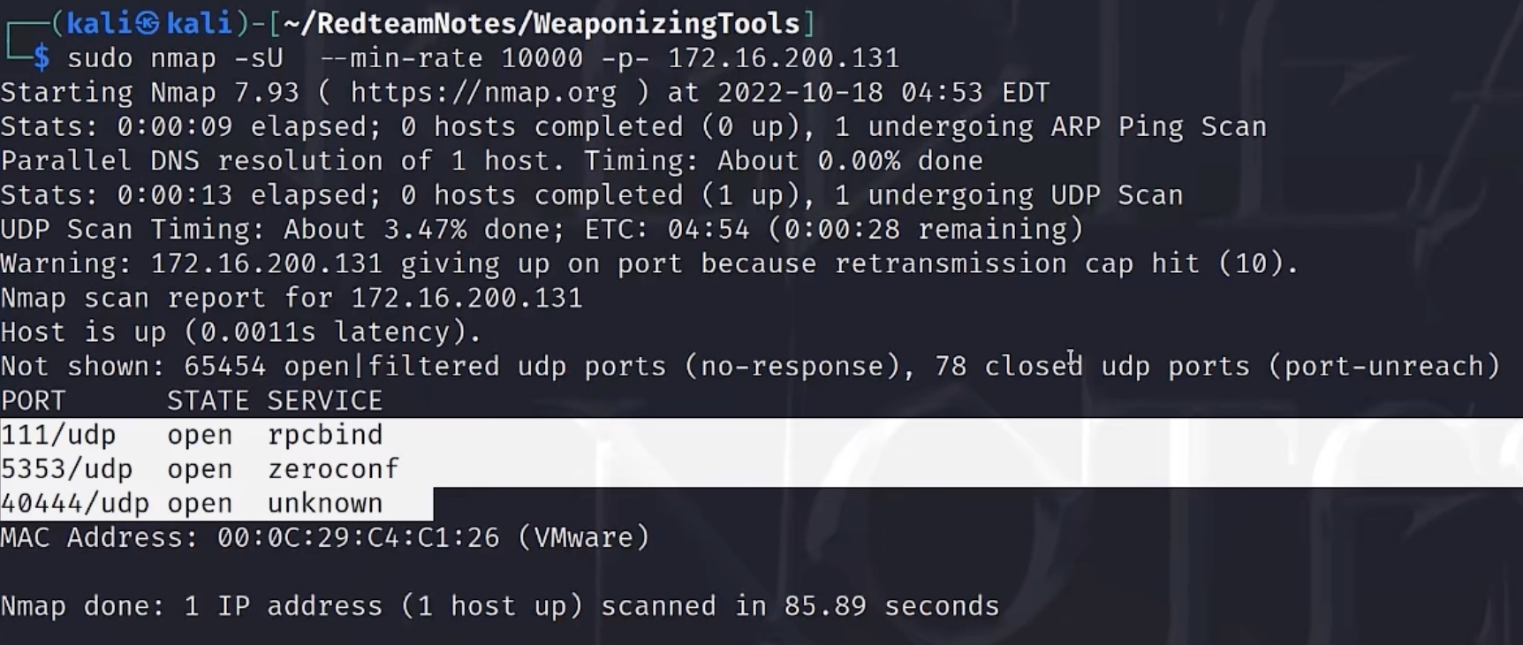Click the SERVICE column header
The width and height of the screenshot is (1523, 645).
[325, 401]
